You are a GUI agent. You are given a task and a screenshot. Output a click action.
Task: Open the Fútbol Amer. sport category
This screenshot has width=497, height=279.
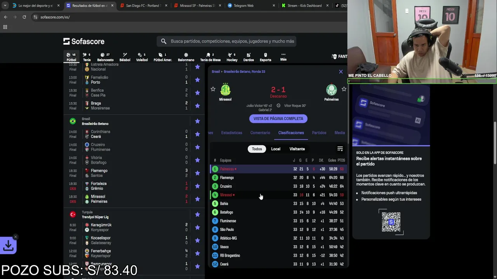click(x=163, y=57)
